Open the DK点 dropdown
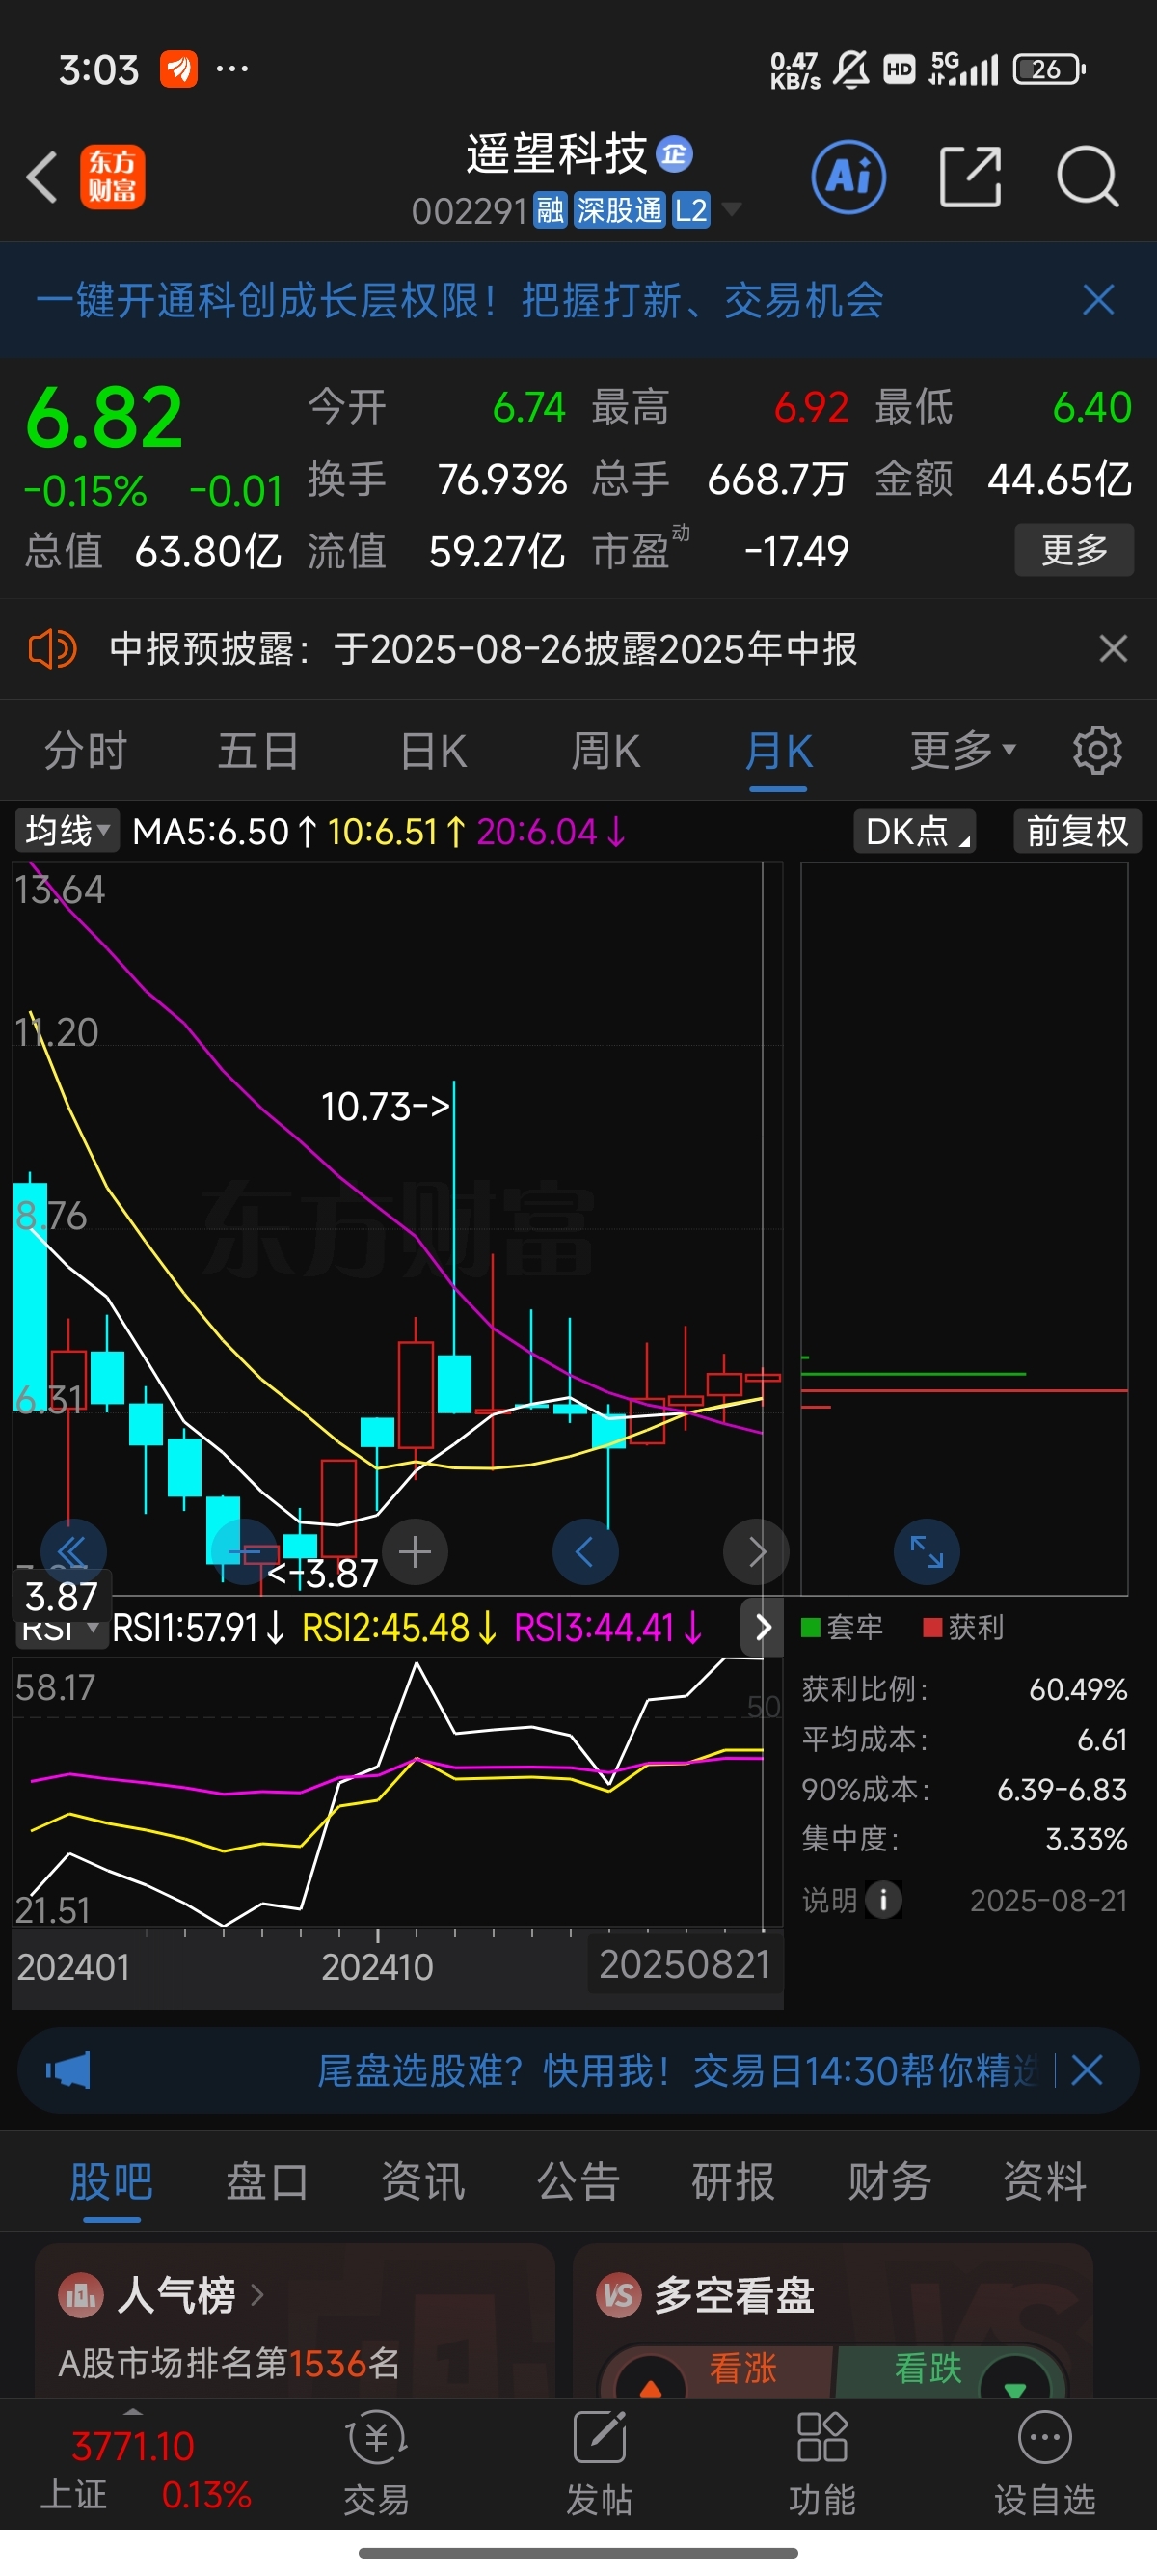 tap(914, 831)
